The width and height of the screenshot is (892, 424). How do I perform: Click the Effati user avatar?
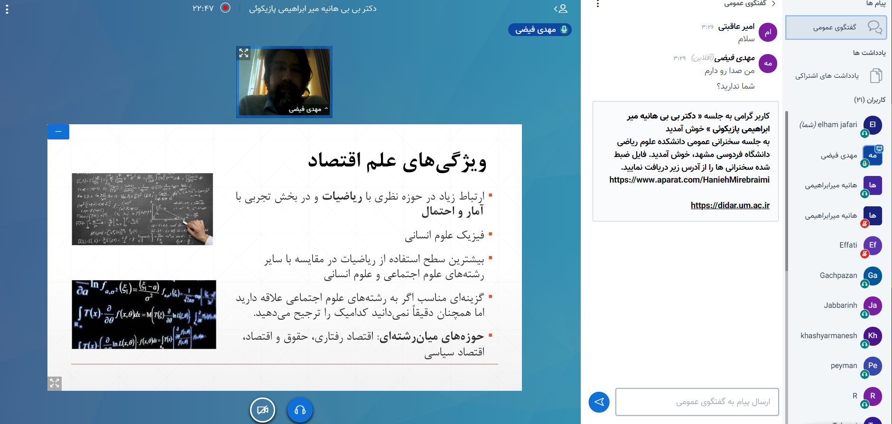[x=872, y=245]
